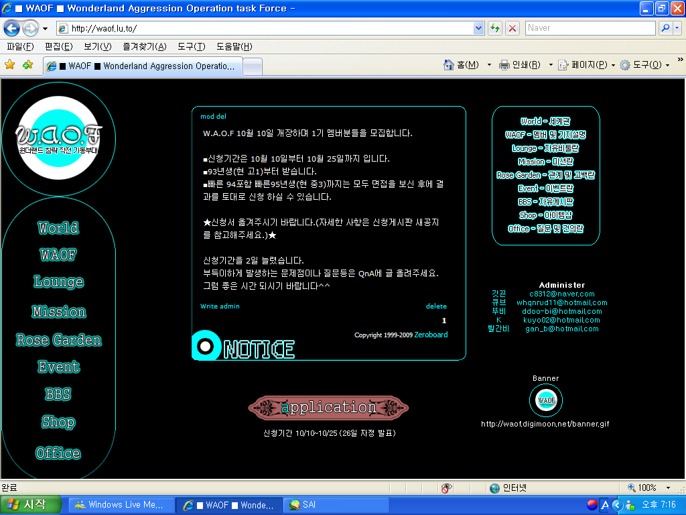Stop loading with the red X icon
Screen dimensions: 686x515
tap(512, 28)
